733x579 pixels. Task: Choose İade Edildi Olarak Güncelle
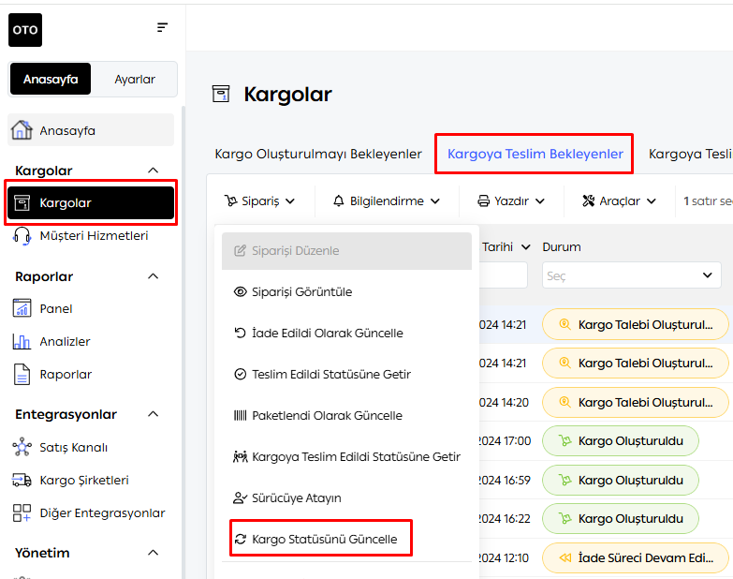[x=346, y=333]
